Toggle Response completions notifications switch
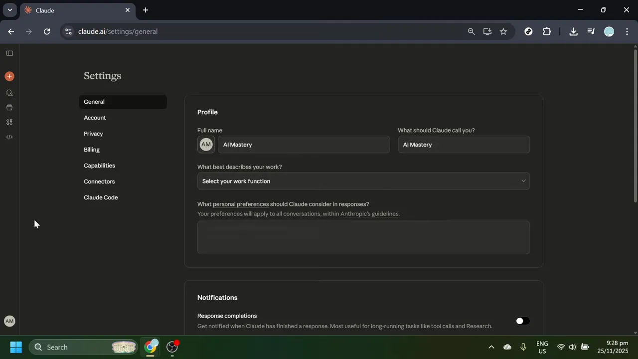638x359 pixels. (522, 321)
